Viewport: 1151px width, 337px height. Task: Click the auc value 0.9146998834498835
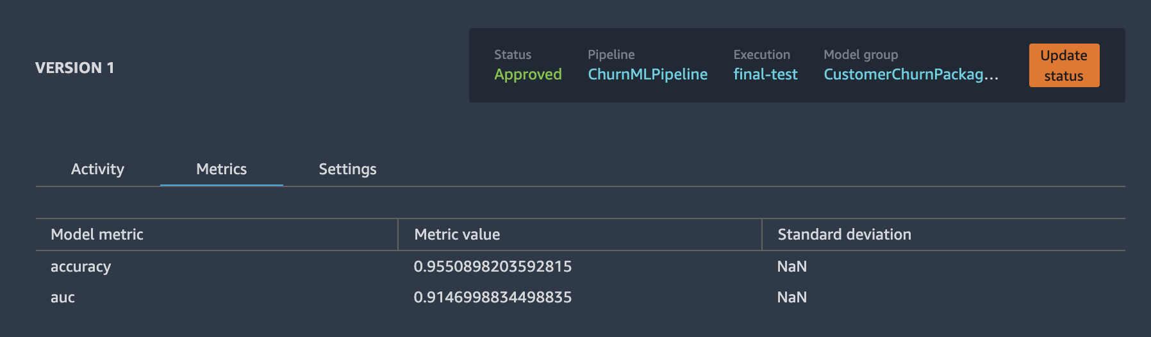(x=492, y=297)
